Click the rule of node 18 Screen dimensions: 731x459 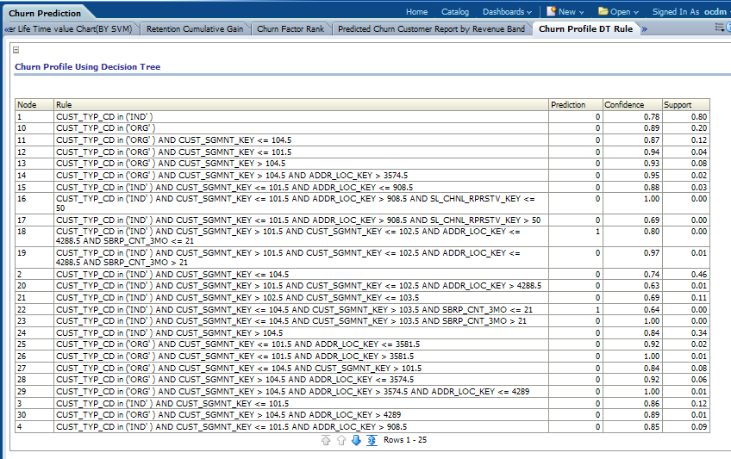pos(301,236)
